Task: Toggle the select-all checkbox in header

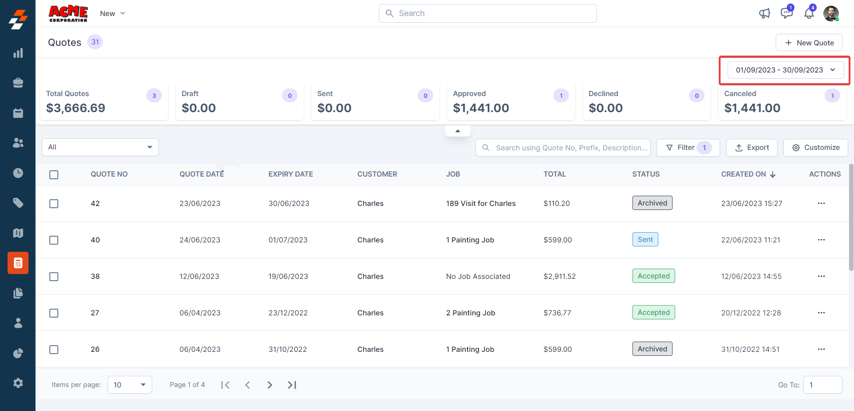Action: pyautogui.click(x=54, y=175)
